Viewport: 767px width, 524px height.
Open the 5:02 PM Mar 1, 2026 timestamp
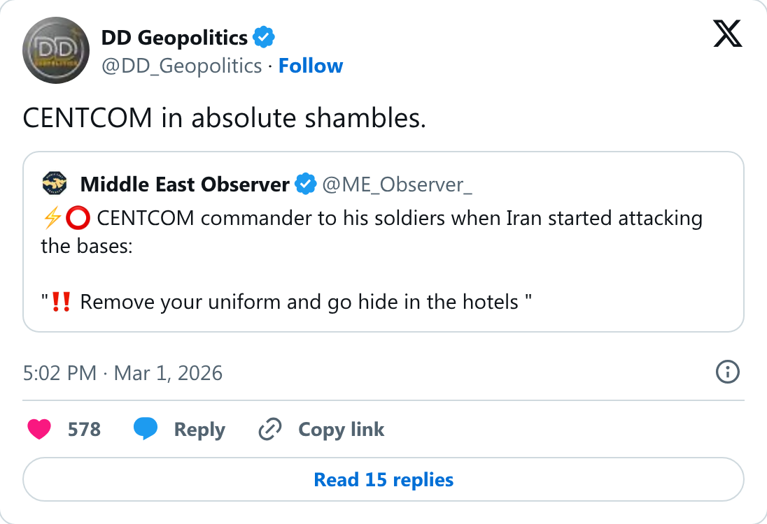click(122, 373)
